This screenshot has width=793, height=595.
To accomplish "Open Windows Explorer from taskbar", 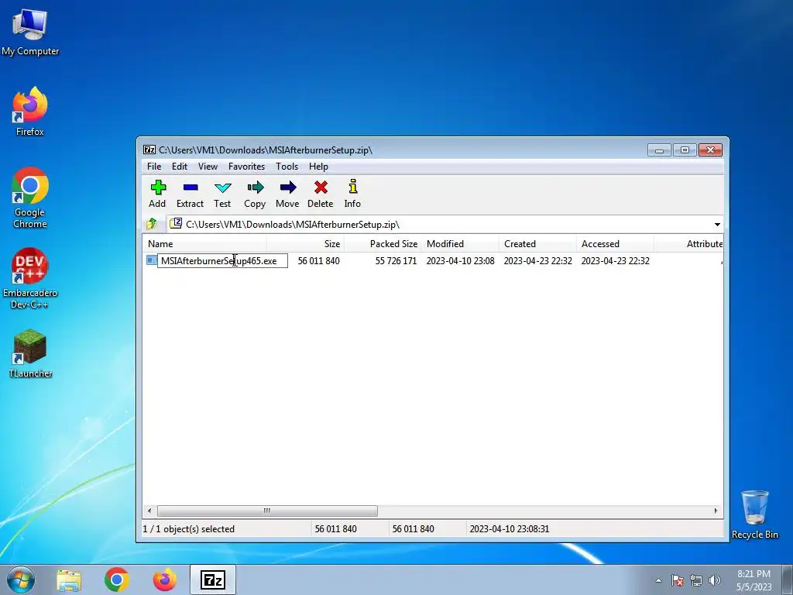I will 69,580.
